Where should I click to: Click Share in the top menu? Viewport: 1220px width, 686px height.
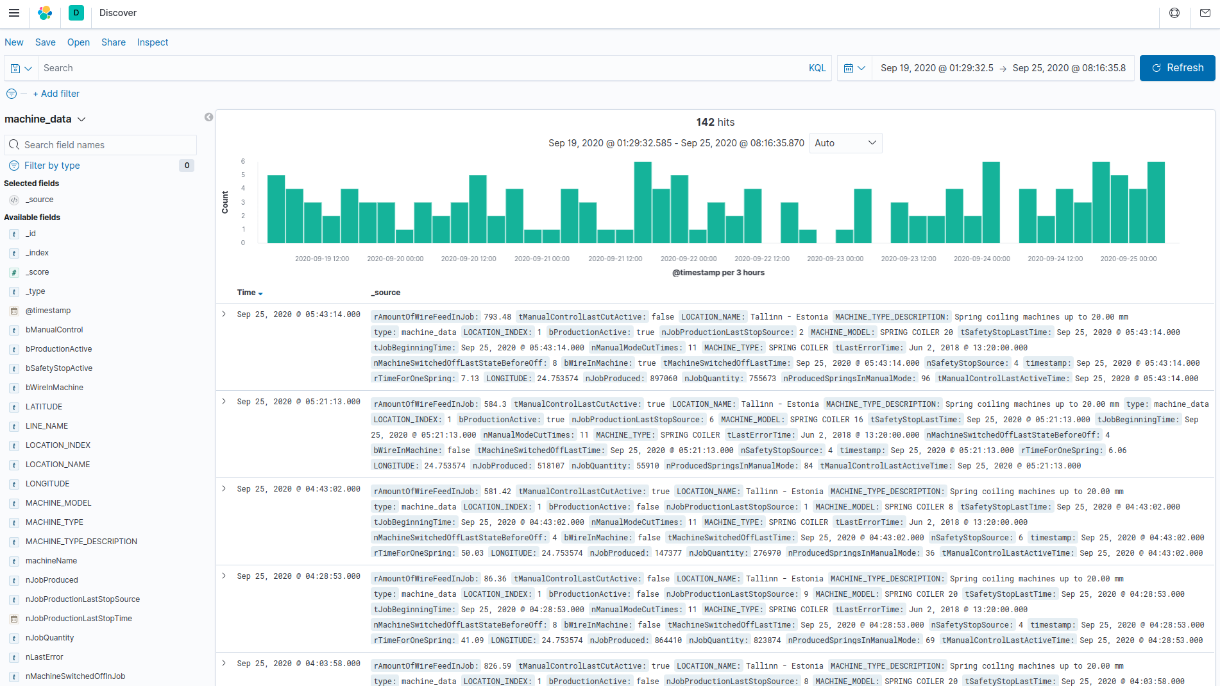coord(114,42)
